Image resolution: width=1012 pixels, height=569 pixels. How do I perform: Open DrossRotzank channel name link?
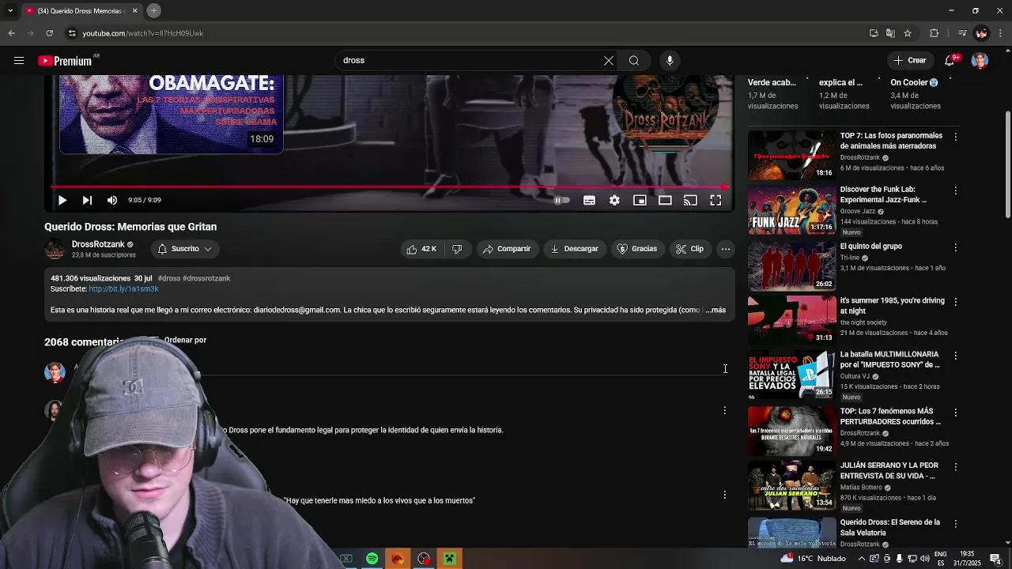(x=98, y=244)
